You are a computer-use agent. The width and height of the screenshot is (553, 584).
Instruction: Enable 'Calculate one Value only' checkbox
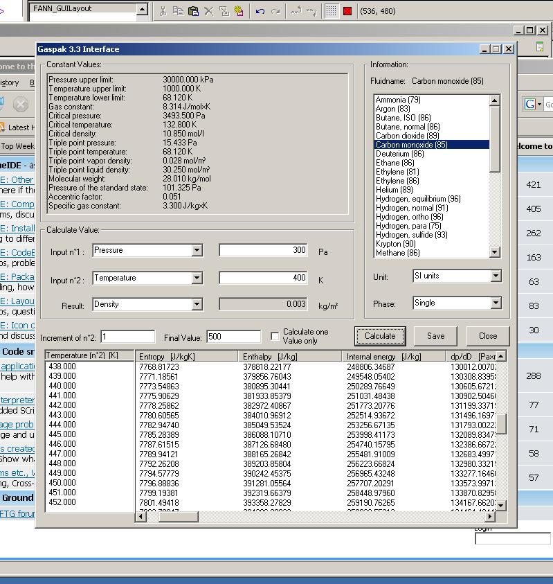(x=275, y=336)
